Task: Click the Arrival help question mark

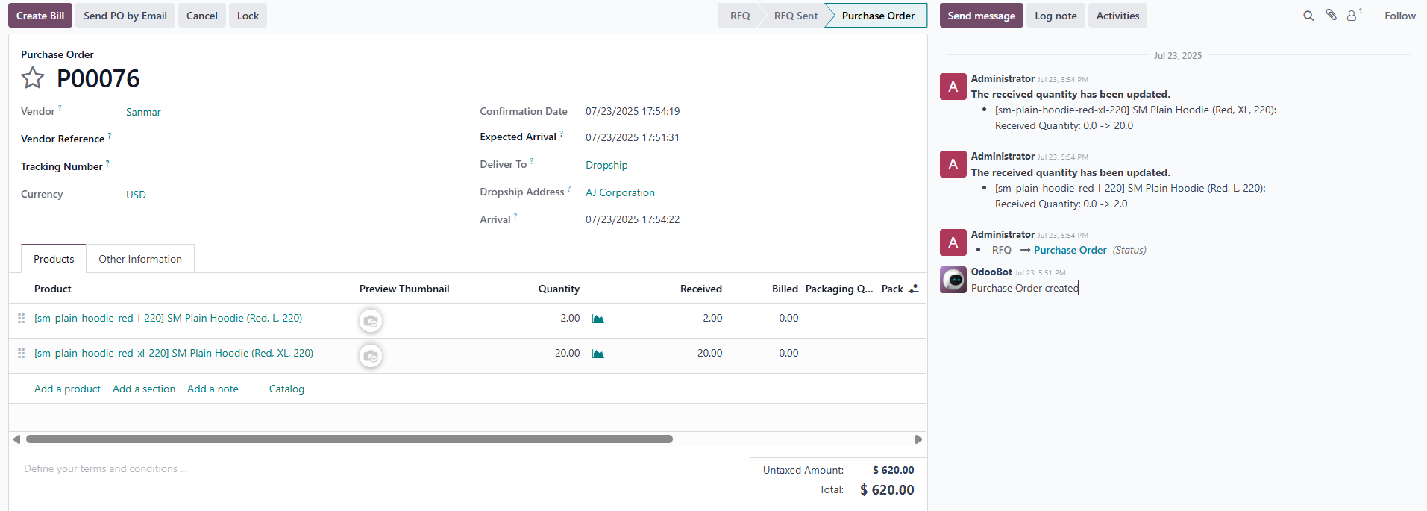Action: coord(515,216)
